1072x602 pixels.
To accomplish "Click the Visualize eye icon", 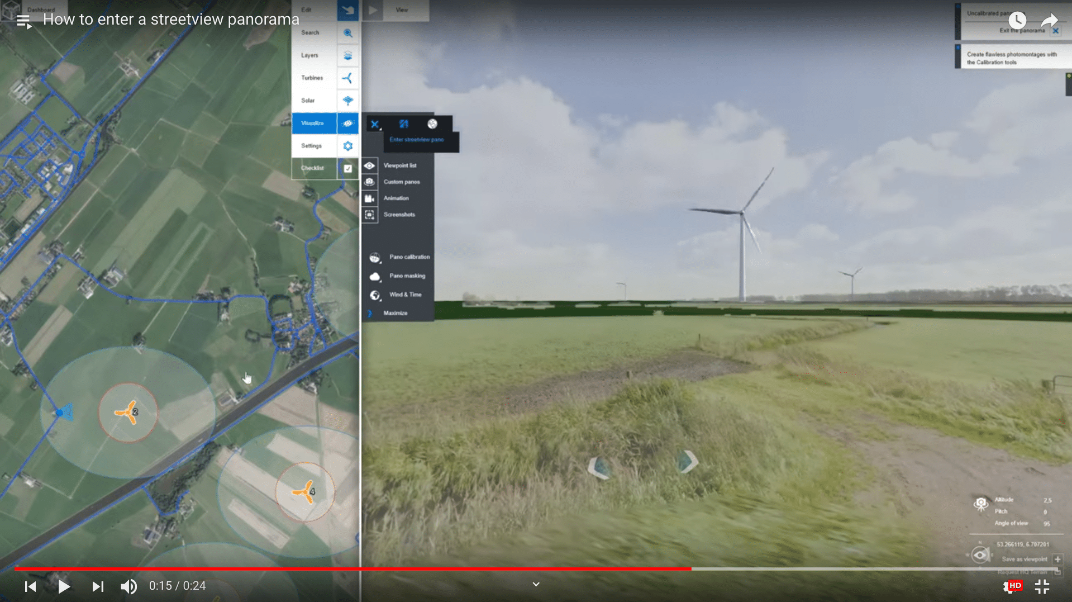I will [347, 124].
